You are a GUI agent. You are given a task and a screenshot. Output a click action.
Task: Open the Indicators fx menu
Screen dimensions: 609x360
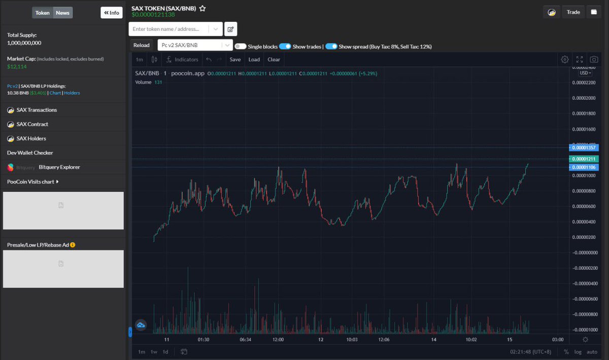point(182,59)
